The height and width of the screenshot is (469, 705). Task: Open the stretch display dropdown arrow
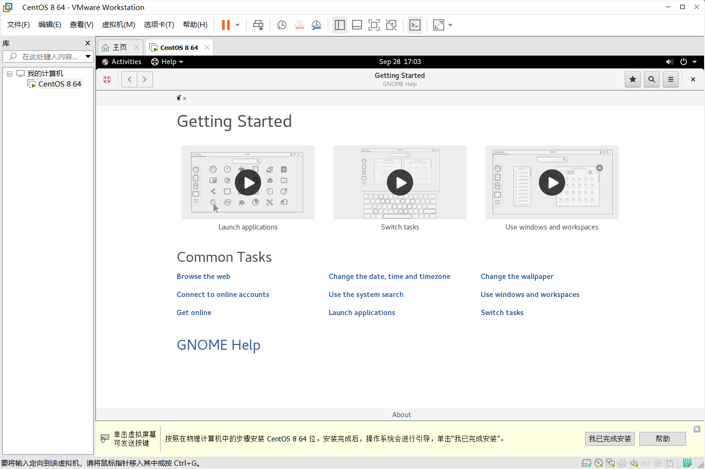click(450, 25)
